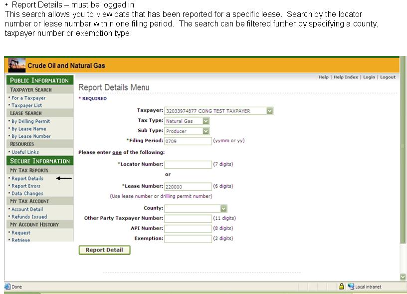Open Report Details in sidebar
This screenshot has width=407, height=294.
[x=27, y=178]
